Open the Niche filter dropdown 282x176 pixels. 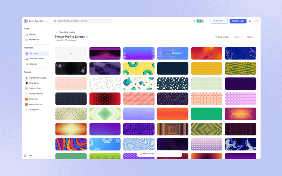click(x=237, y=37)
